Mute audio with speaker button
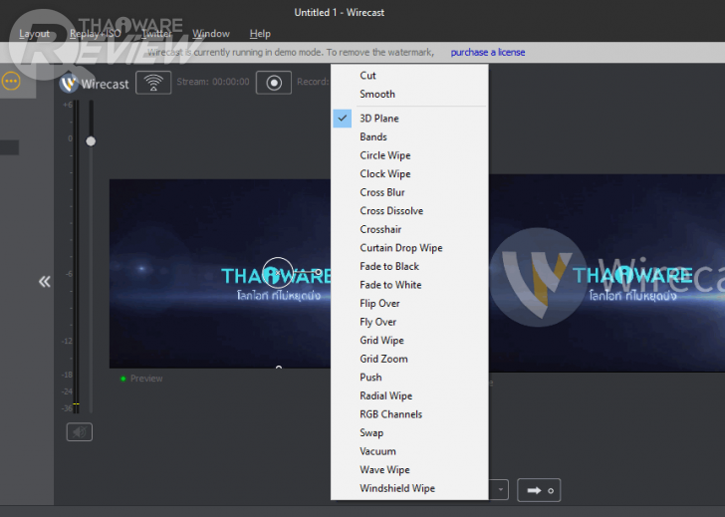 pos(80,432)
